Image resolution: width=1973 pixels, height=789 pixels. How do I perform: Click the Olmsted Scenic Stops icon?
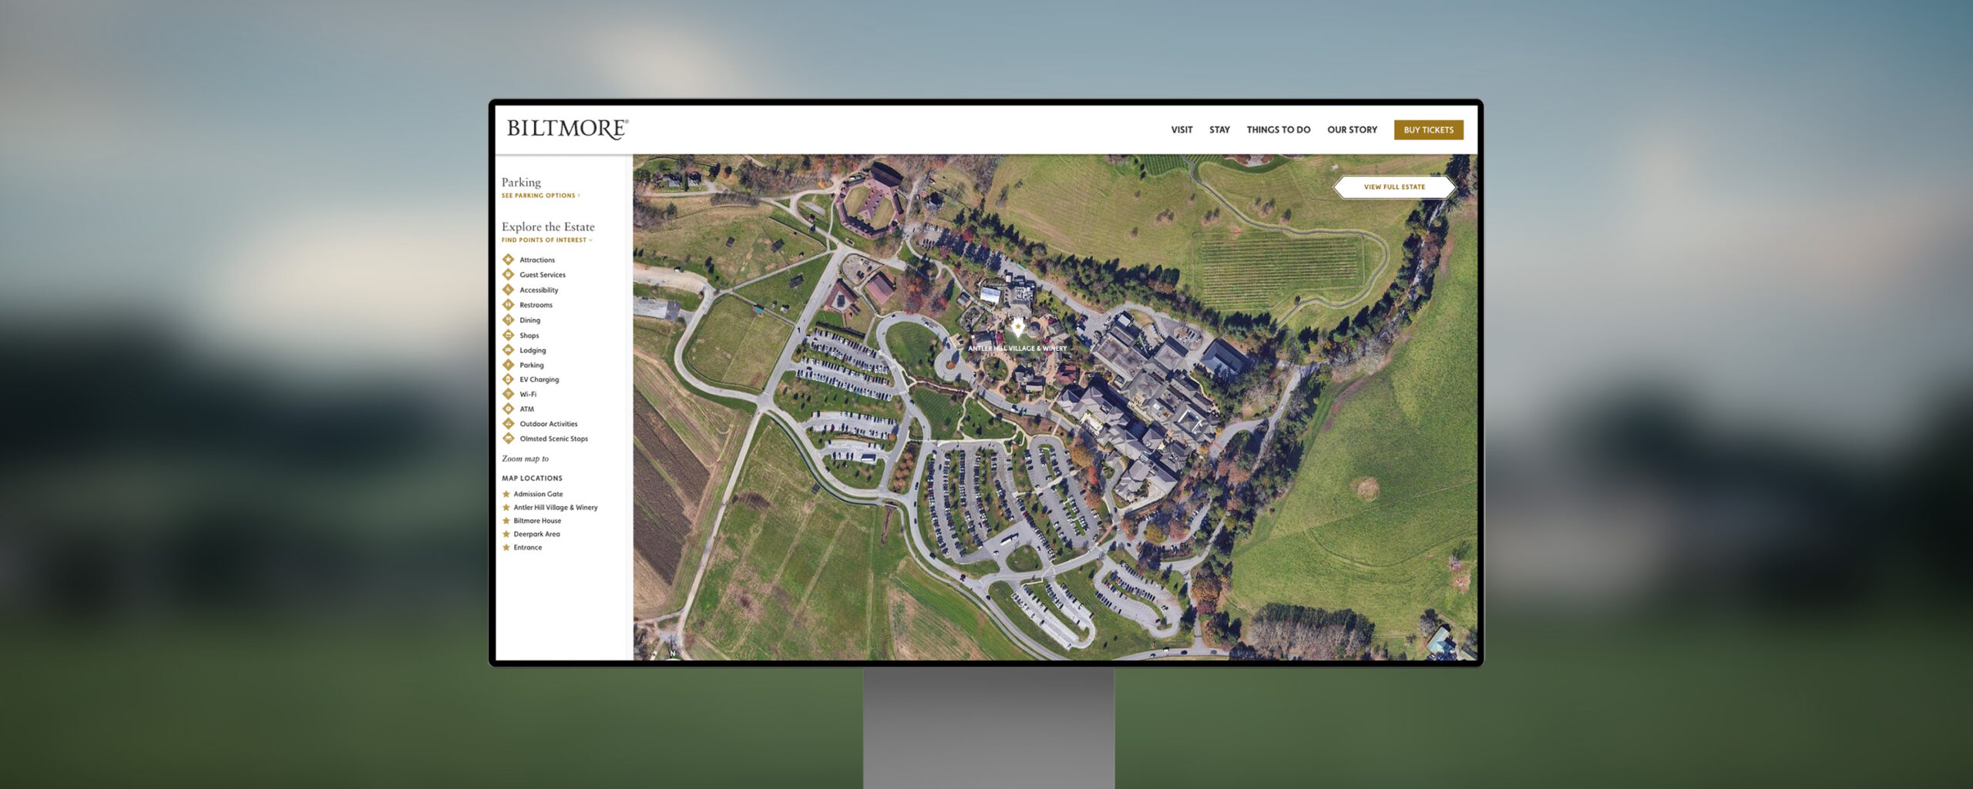pos(508,438)
